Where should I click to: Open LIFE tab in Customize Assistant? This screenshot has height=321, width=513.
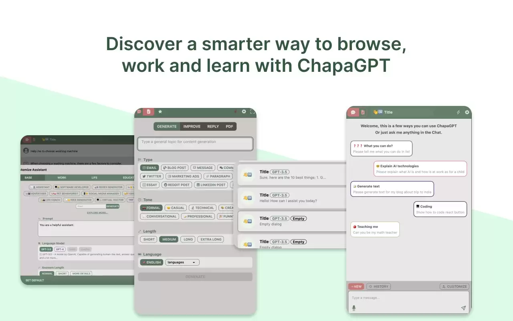click(x=94, y=177)
